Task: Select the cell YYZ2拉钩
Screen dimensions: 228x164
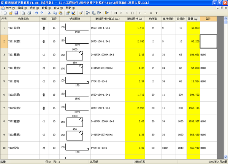Action: (x=24, y=148)
